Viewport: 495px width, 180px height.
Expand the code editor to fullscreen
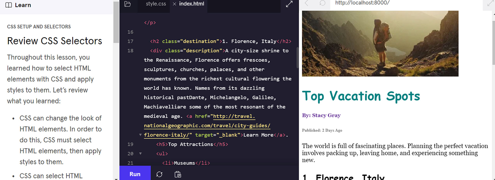coord(289,4)
